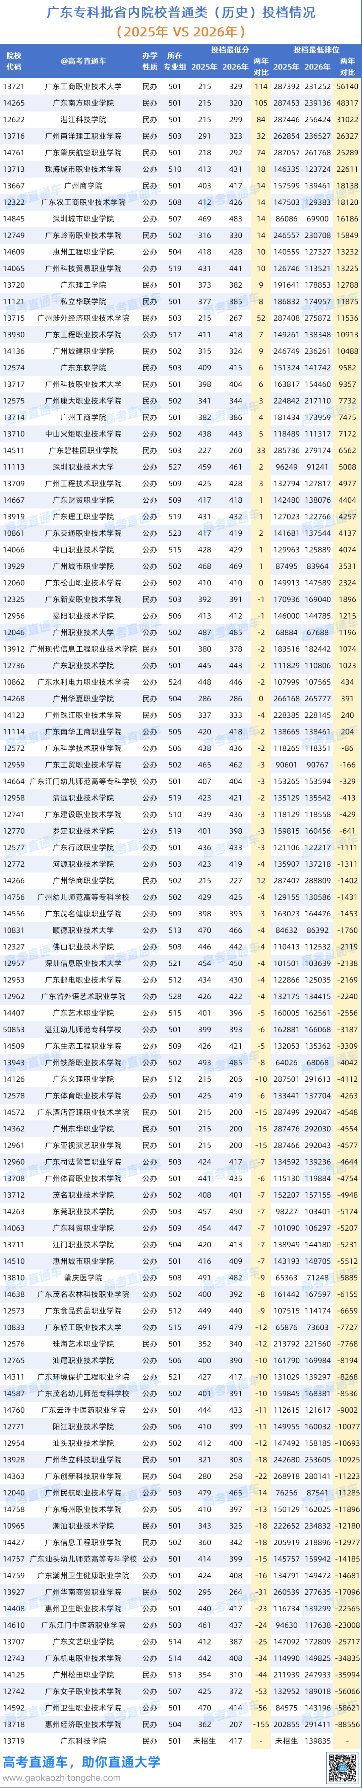Viewport: 362px width, 1788px height.
Task: Select 广东水利电力职业技术学院
Action: [83, 682]
